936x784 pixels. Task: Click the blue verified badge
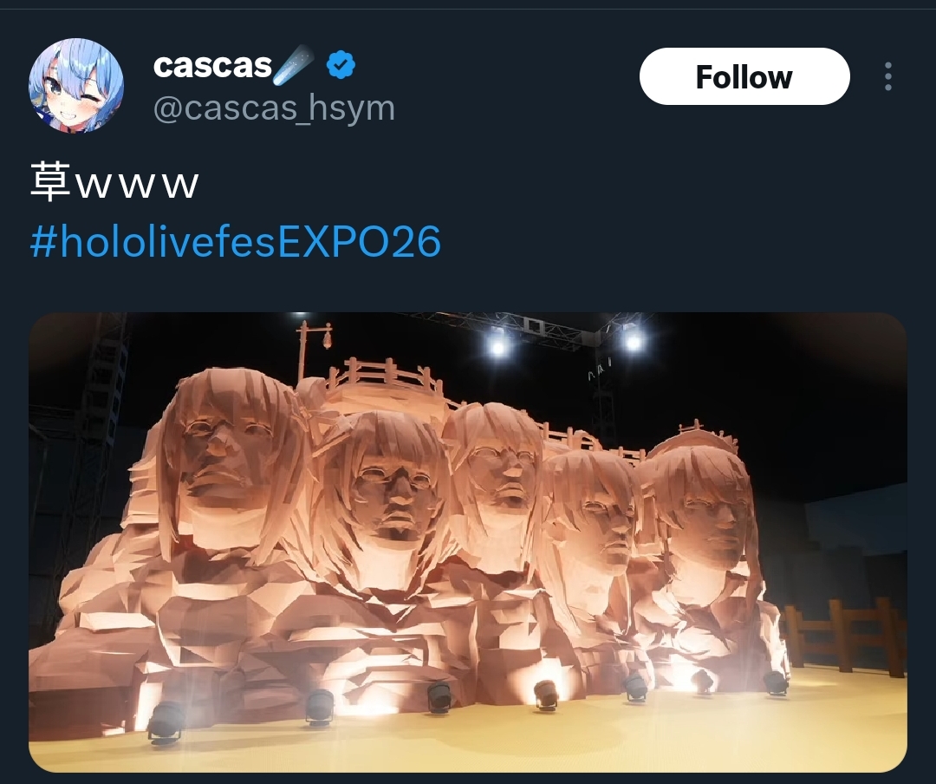(341, 65)
